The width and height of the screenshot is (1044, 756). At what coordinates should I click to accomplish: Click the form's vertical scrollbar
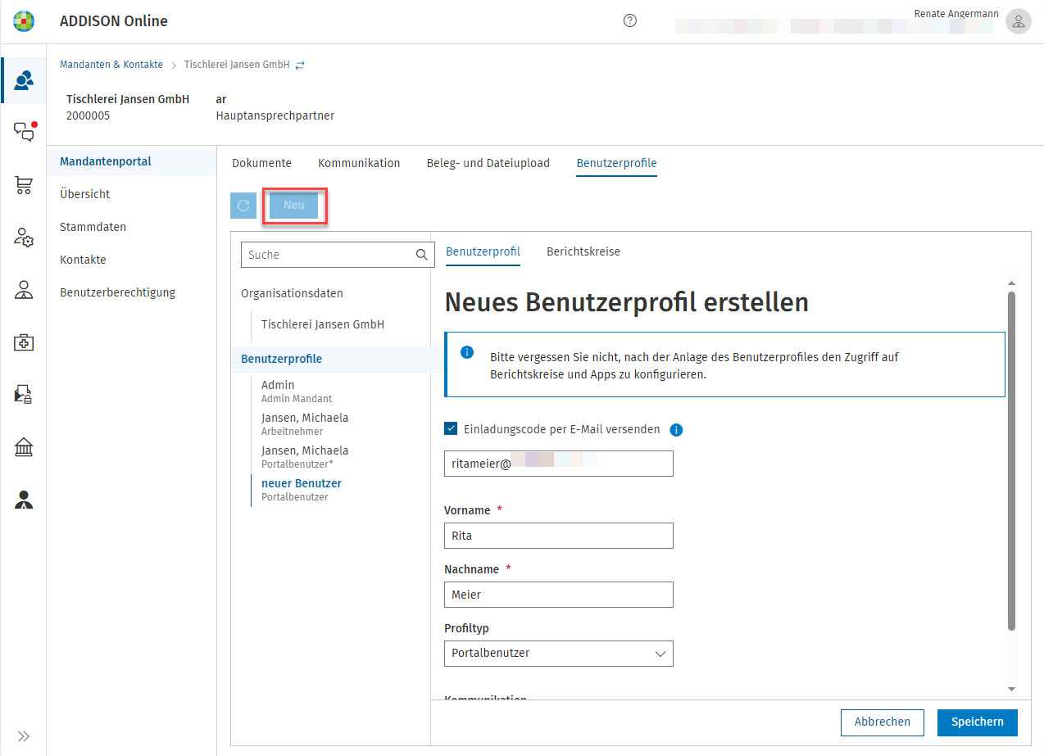[1011, 461]
